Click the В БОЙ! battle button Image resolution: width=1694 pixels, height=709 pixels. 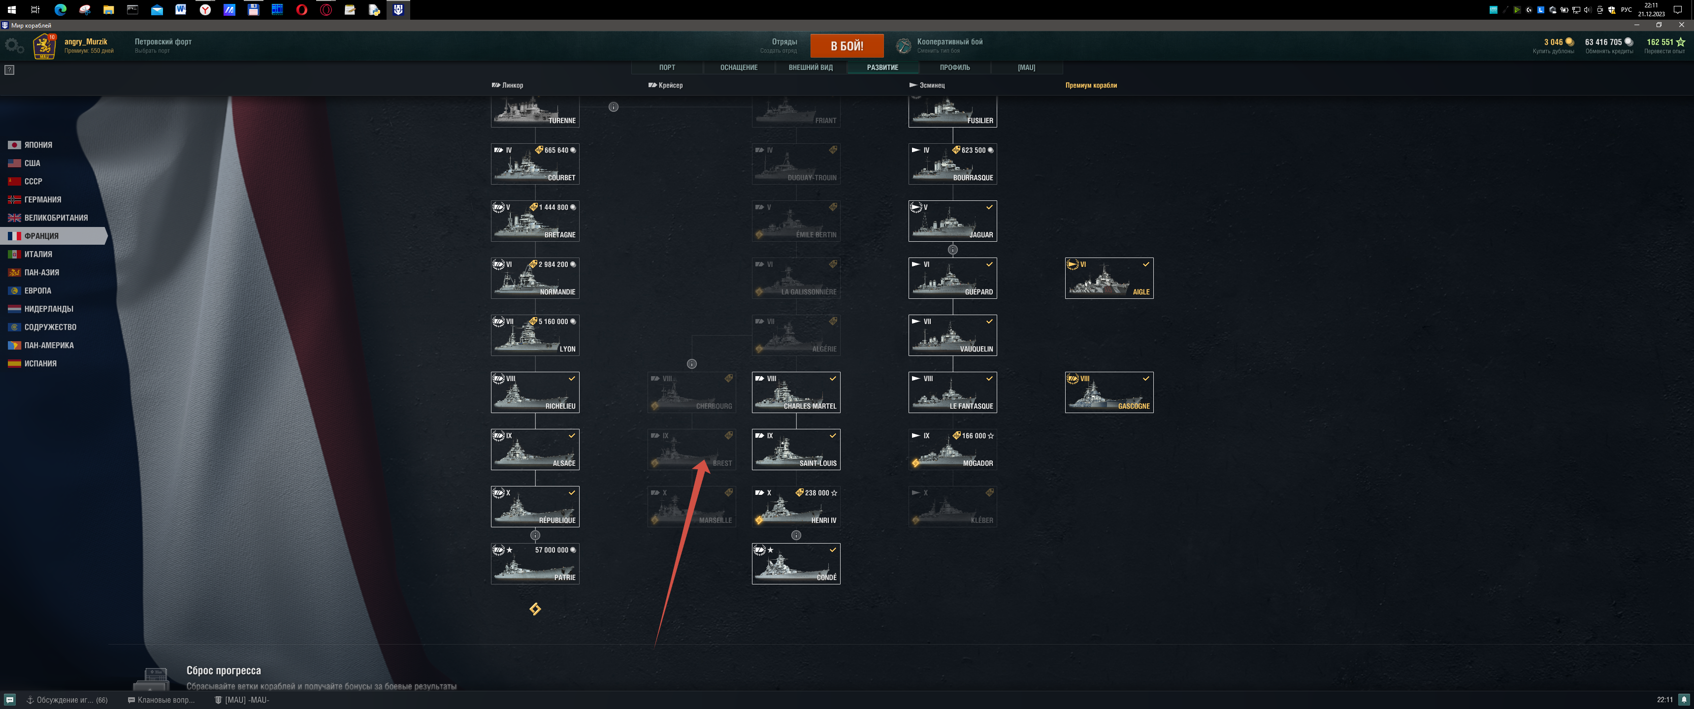847,46
